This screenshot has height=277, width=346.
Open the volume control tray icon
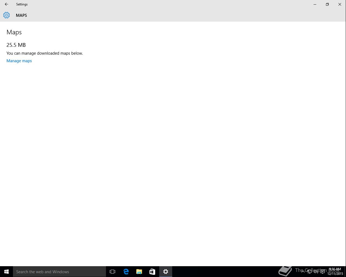[316, 272]
